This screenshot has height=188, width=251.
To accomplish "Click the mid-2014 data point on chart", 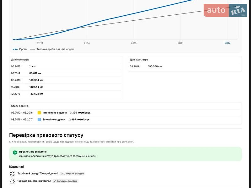I will point(110,19).
